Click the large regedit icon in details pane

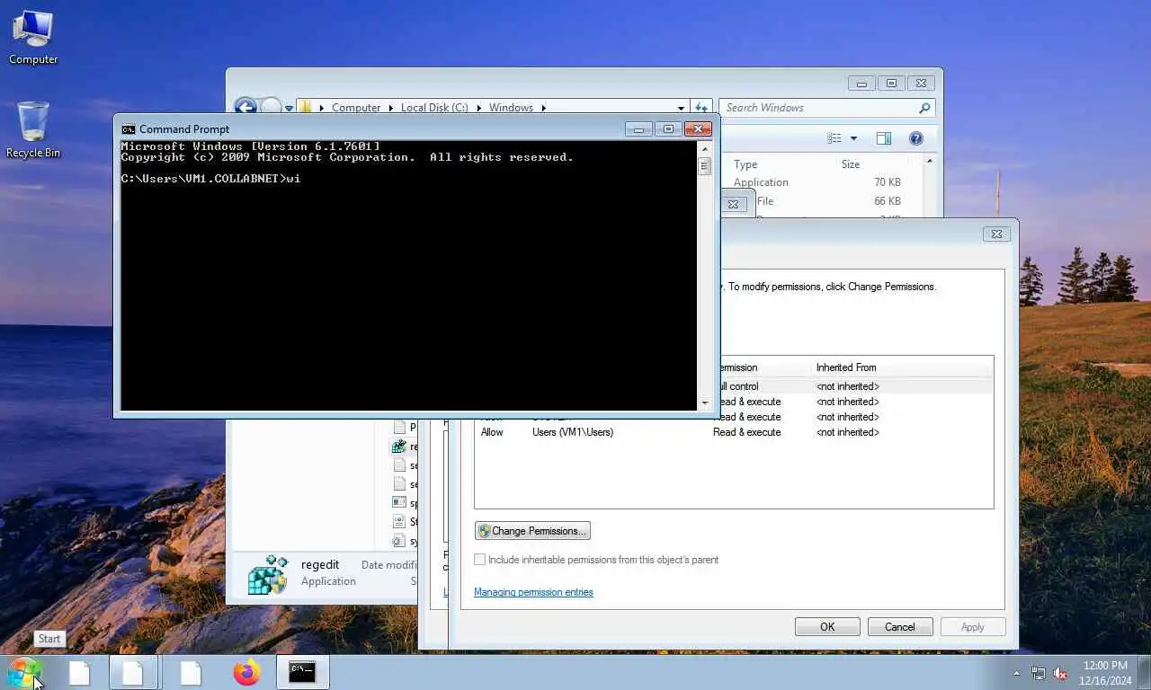tap(267, 574)
